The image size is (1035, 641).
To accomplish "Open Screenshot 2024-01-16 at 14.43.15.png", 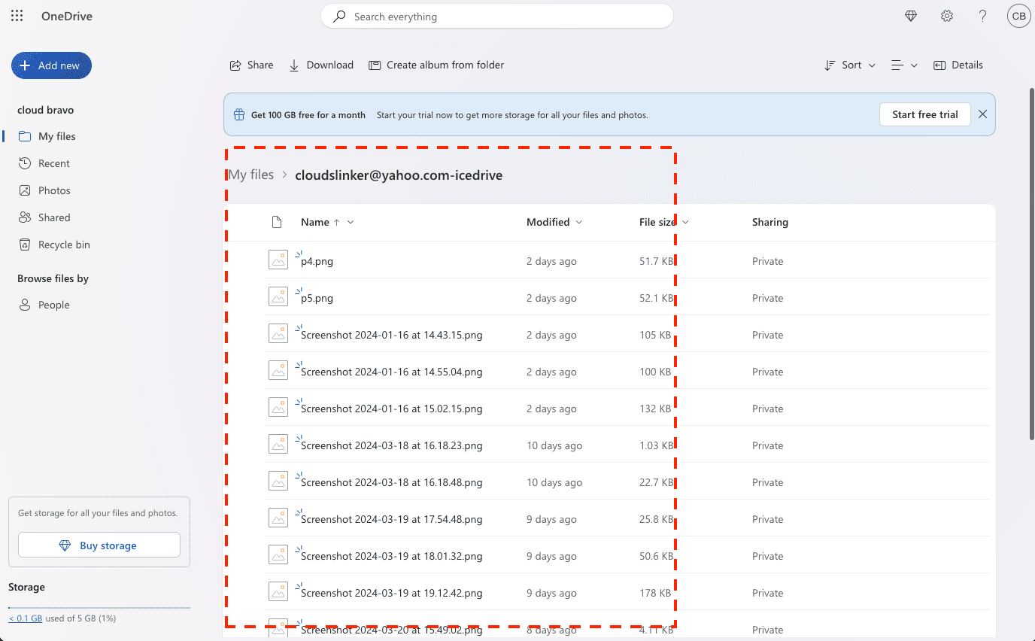I will pos(392,335).
